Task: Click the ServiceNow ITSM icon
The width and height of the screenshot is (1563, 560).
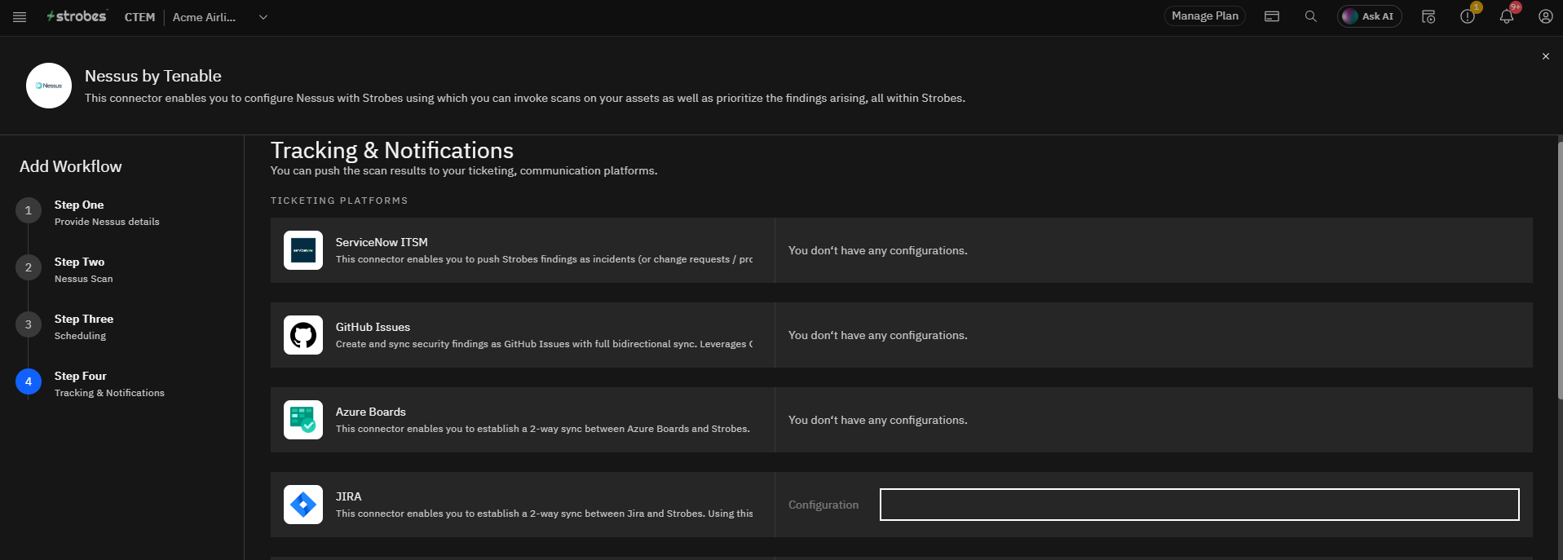Action: (303, 250)
